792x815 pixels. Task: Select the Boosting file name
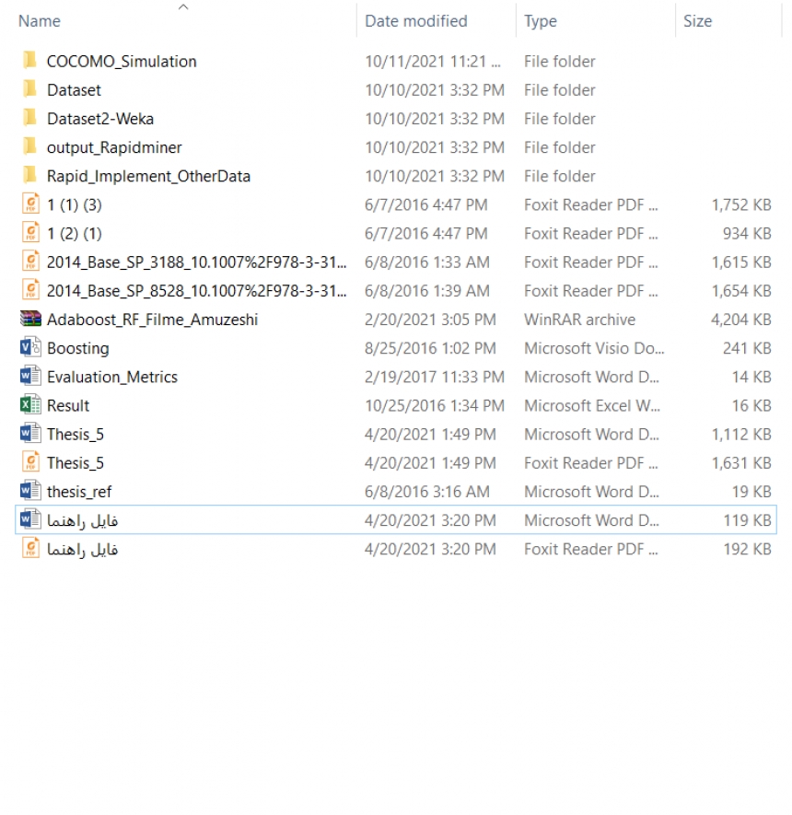78,348
